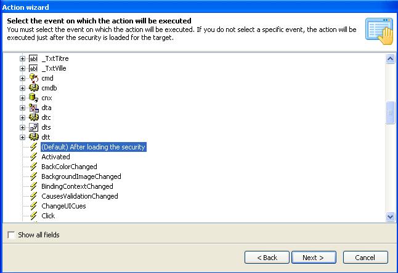
Task: Expand the dtt tree node
Action: tap(23, 137)
